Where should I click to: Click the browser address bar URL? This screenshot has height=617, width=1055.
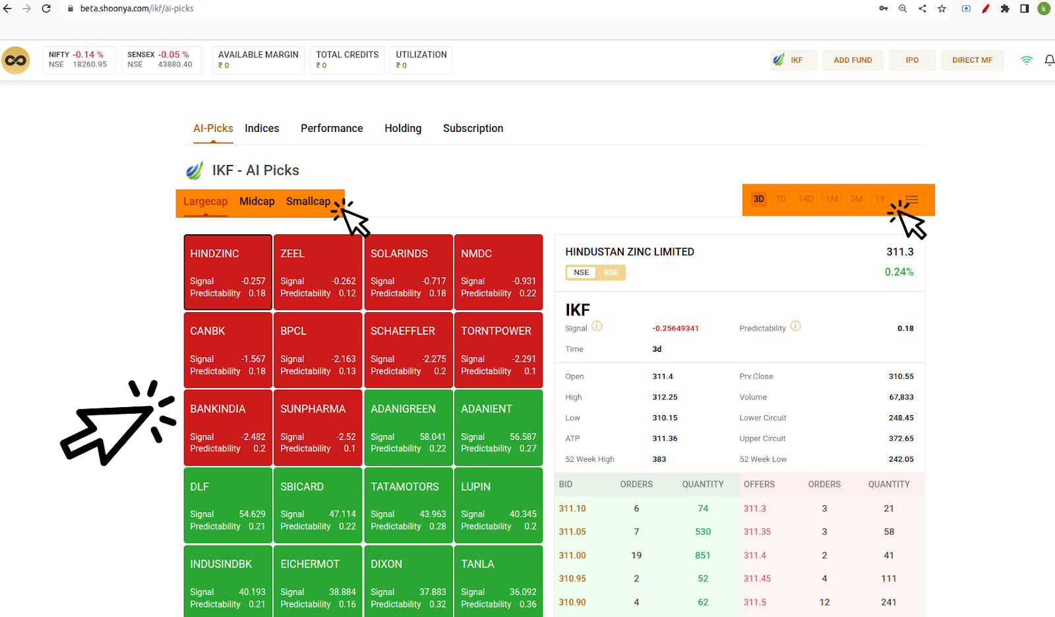tap(137, 9)
